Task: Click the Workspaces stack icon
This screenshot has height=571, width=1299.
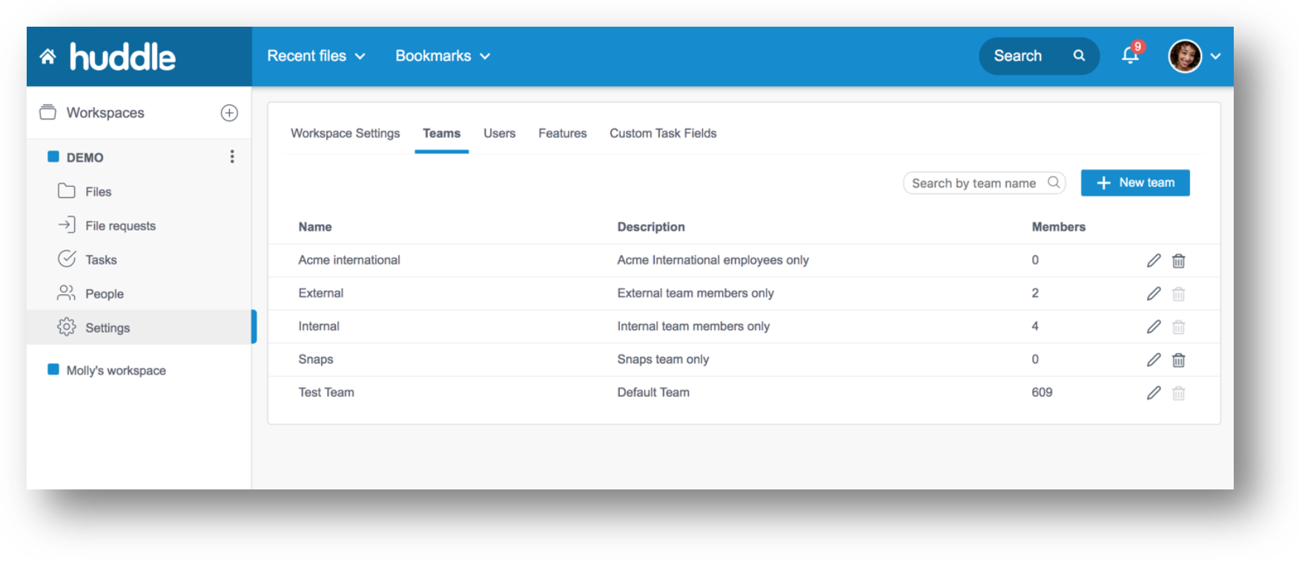Action: pyautogui.click(x=47, y=112)
